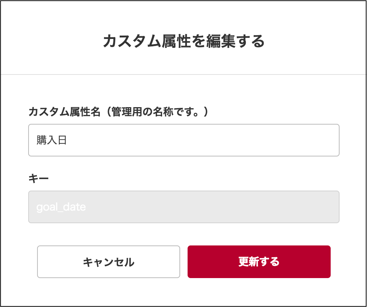Cancel editing the custom attribute

pyautogui.click(x=109, y=261)
